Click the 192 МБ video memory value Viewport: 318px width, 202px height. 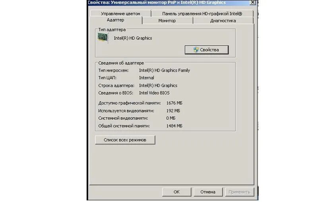coord(173,111)
